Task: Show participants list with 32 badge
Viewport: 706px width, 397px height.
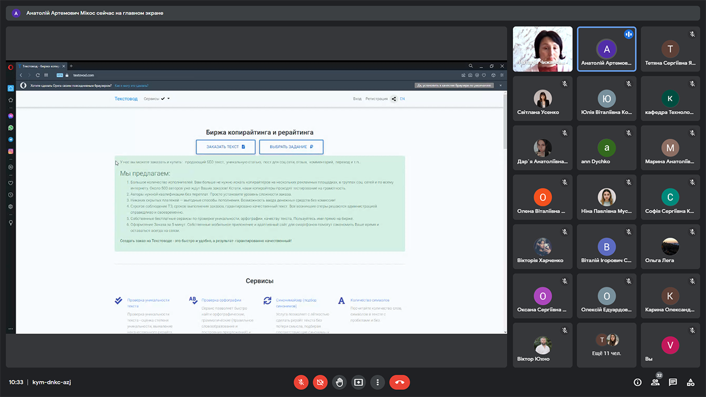Action: coord(655,382)
